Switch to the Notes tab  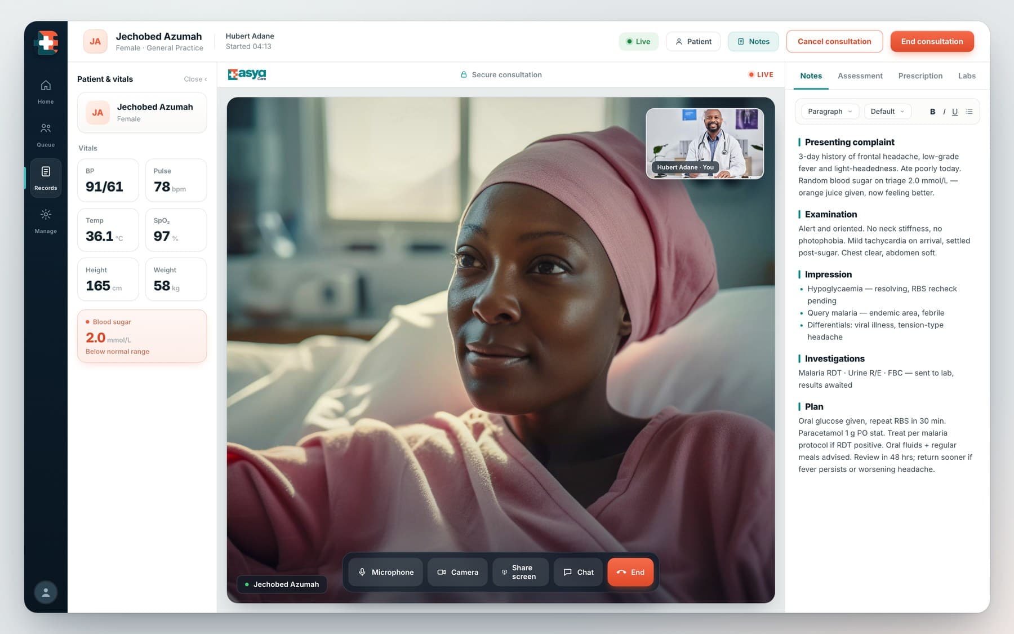pyautogui.click(x=811, y=76)
